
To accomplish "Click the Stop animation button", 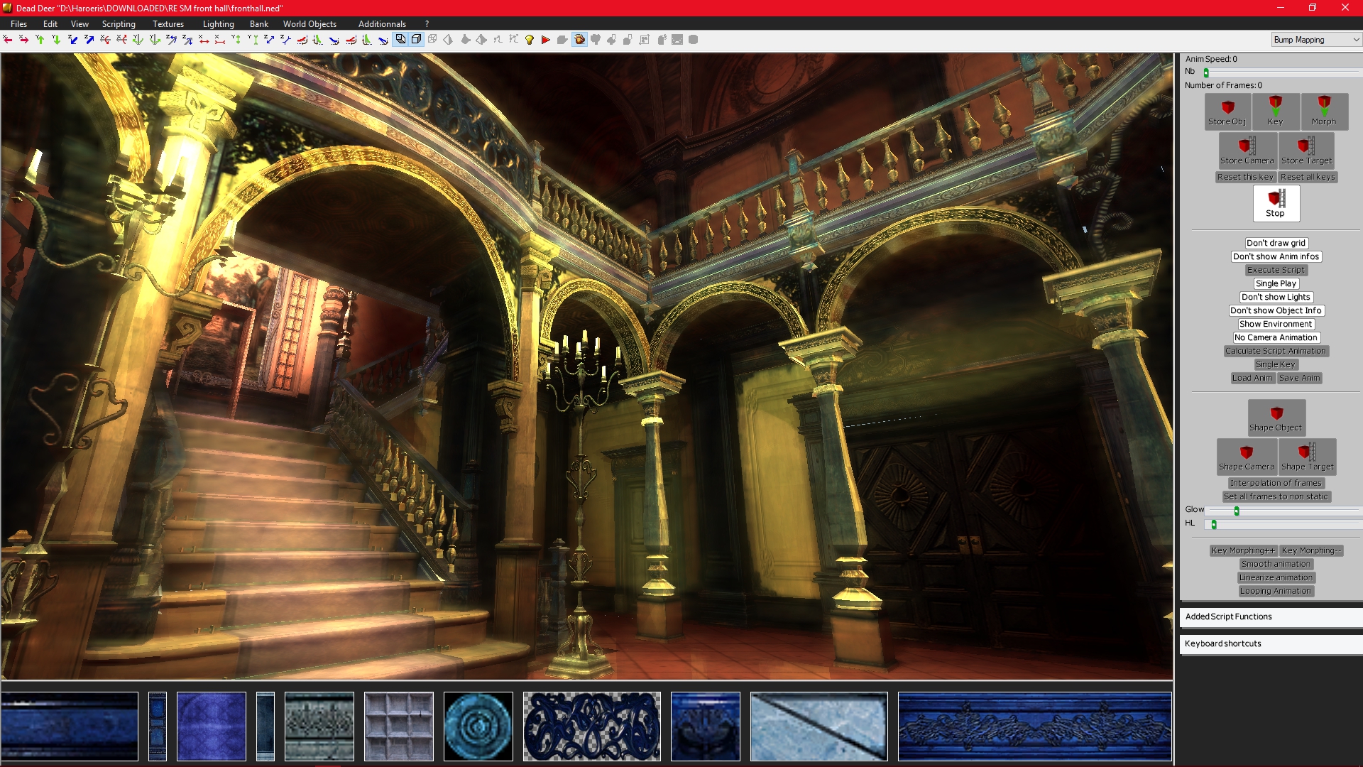I will [1276, 203].
